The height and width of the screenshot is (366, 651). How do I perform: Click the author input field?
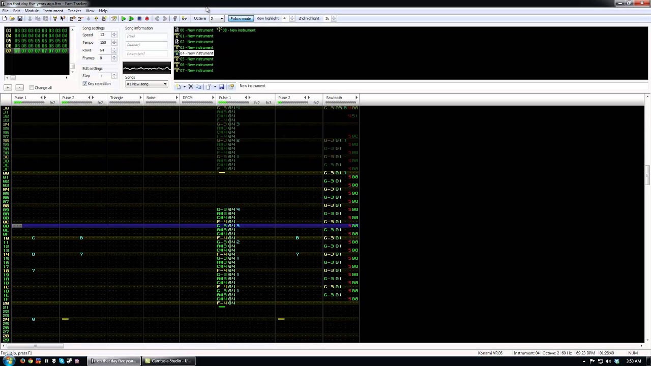146,45
